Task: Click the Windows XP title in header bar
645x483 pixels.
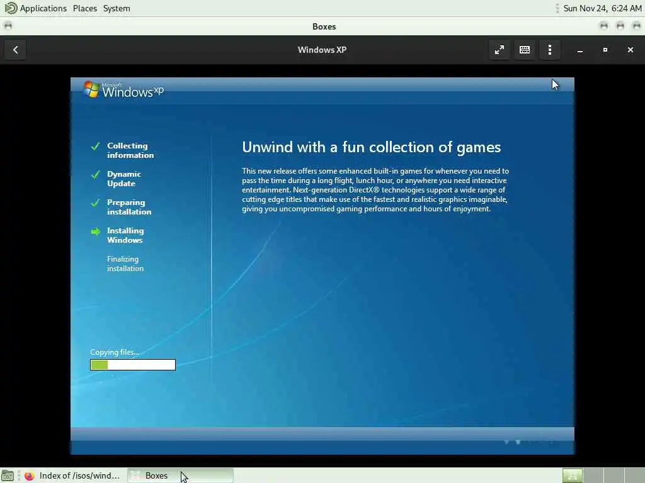Action: (x=322, y=50)
